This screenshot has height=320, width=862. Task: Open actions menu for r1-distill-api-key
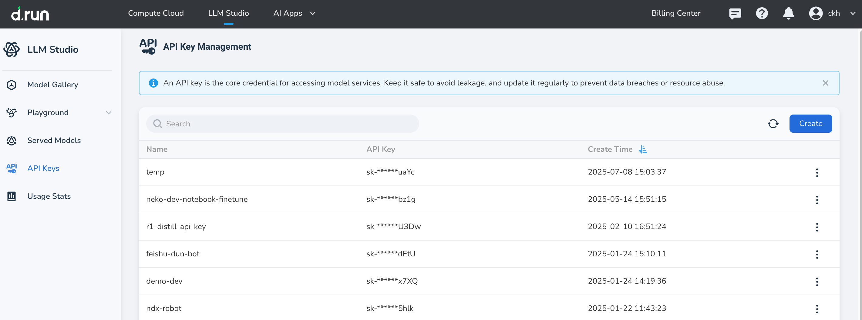pos(817,227)
